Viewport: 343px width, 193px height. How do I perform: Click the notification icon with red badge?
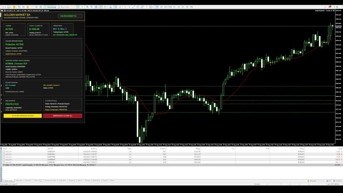click(330, 7)
